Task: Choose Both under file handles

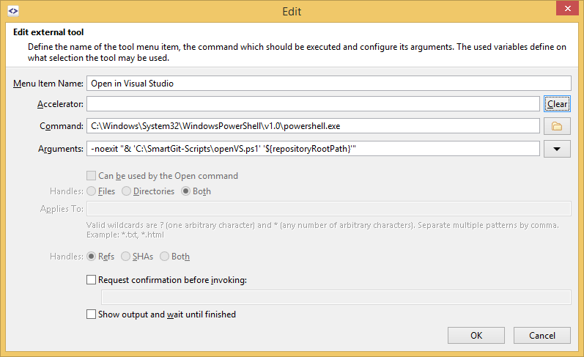Action: pyautogui.click(x=186, y=191)
